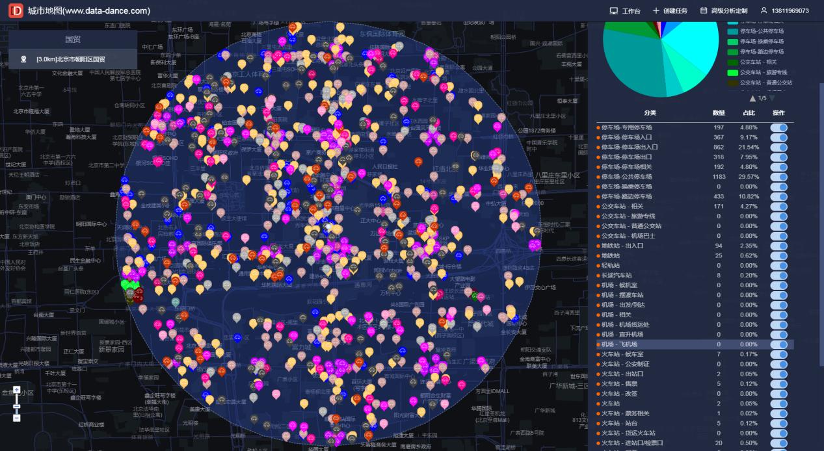Click row label 火车站 - 出站口
This screenshot has width=824, height=451.
pyautogui.click(x=622, y=374)
